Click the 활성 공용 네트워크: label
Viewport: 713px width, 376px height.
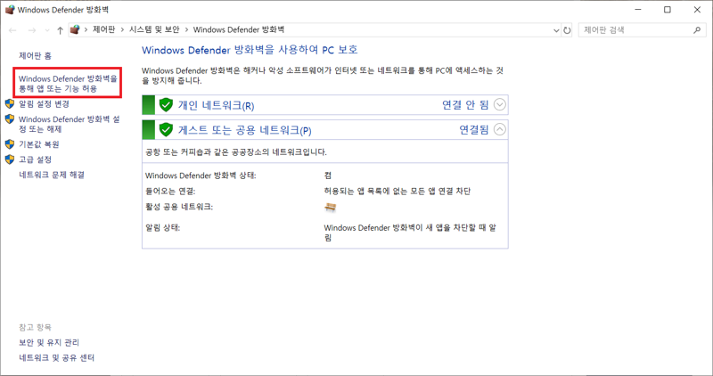[x=179, y=207]
